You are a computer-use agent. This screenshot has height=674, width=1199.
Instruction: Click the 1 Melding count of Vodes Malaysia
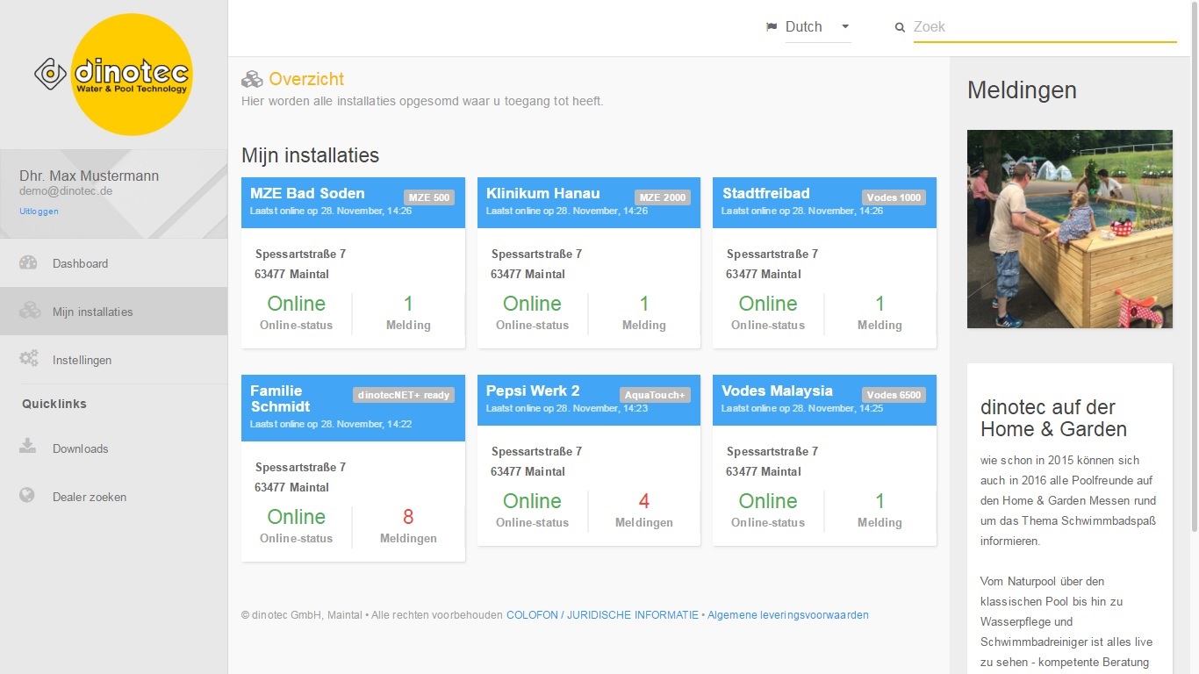coord(880,510)
